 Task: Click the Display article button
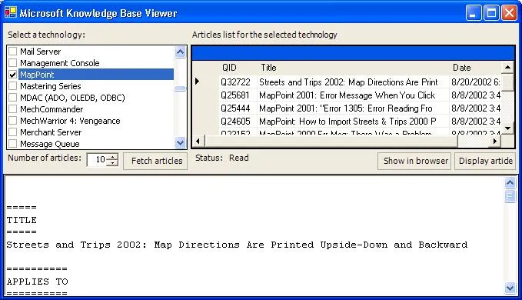[484, 161]
